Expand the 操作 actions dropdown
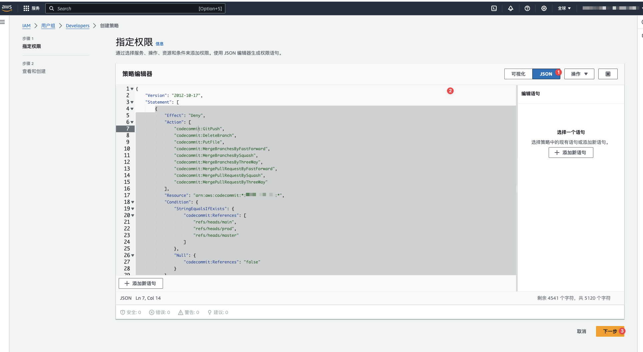 click(579, 74)
